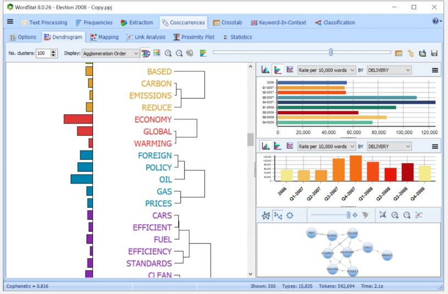Screen dimensions: 448x294
Task: Open lower panel DELIVERY variable dropdown
Action: tap(389, 146)
